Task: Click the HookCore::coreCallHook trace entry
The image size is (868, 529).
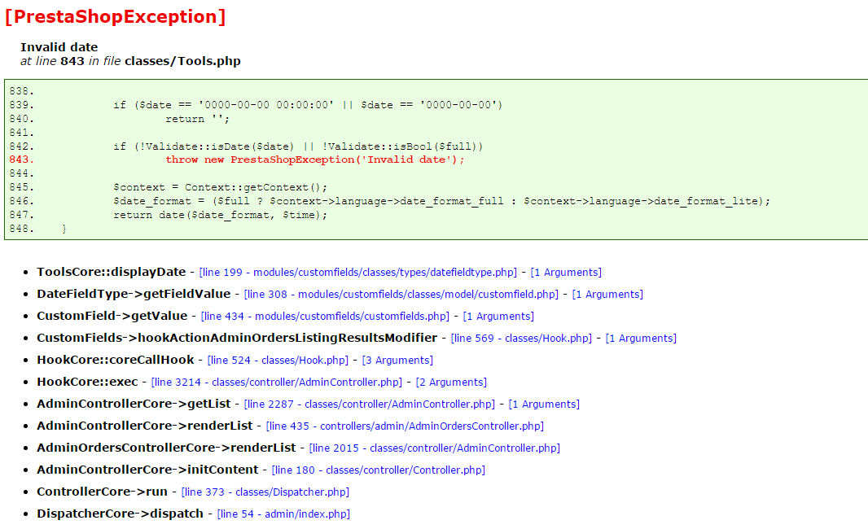Action: pyautogui.click(x=115, y=360)
